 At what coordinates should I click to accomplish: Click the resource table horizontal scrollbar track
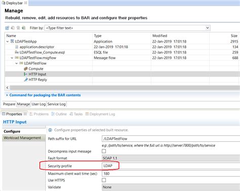[x=125, y=88]
